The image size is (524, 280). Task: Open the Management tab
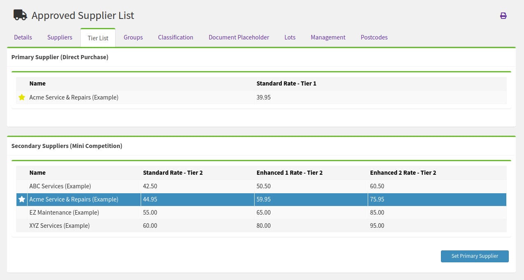click(328, 37)
